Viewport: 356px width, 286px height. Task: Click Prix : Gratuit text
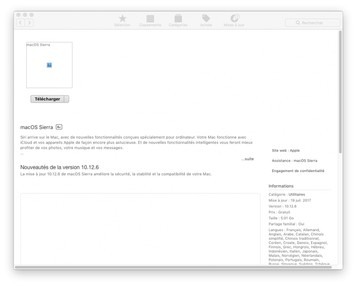(279, 212)
